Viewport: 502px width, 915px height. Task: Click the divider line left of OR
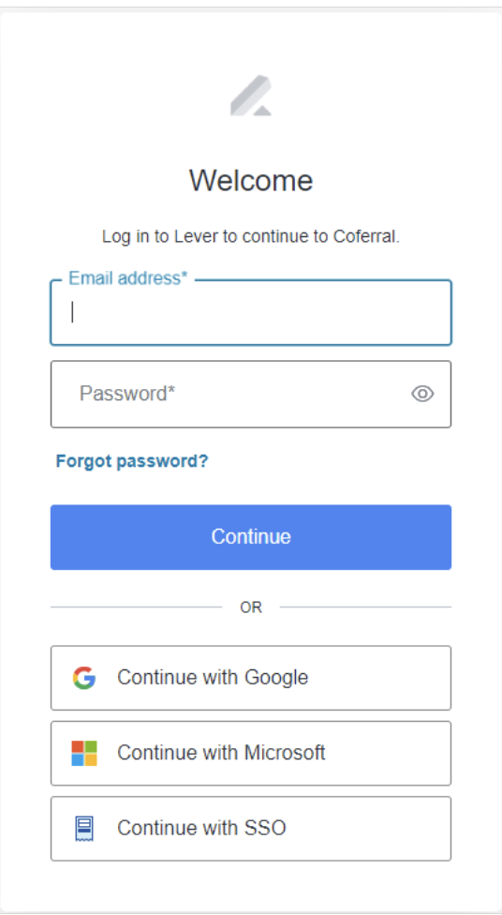(x=137, y=607)
